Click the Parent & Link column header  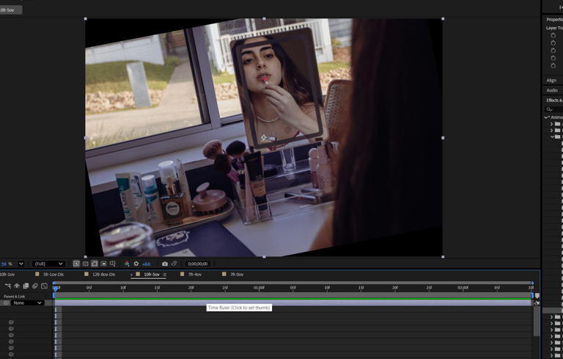[15, 297]
